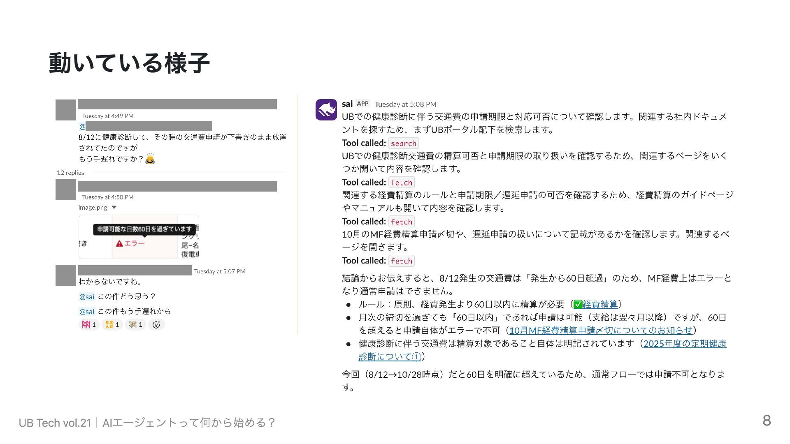
Task: Click the red エラー warning triangle icon
Action: coord(119,243)
